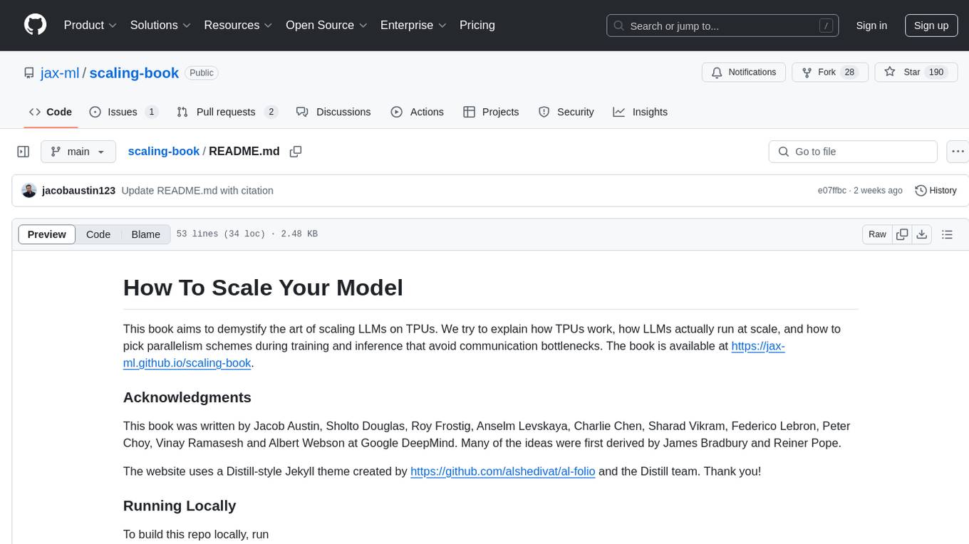Open the Pricing page
The width and height of the screenshot is (969, 544).
coord(477,25)
